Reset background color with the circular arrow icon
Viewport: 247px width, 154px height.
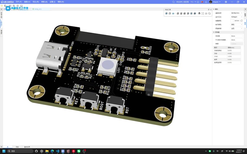(241, 21)
